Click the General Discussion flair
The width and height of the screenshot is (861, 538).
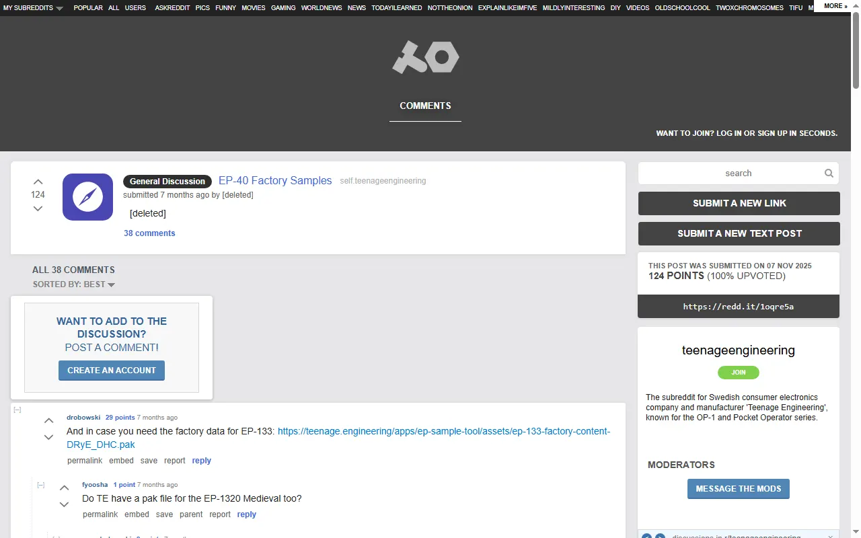pos(167,181)
